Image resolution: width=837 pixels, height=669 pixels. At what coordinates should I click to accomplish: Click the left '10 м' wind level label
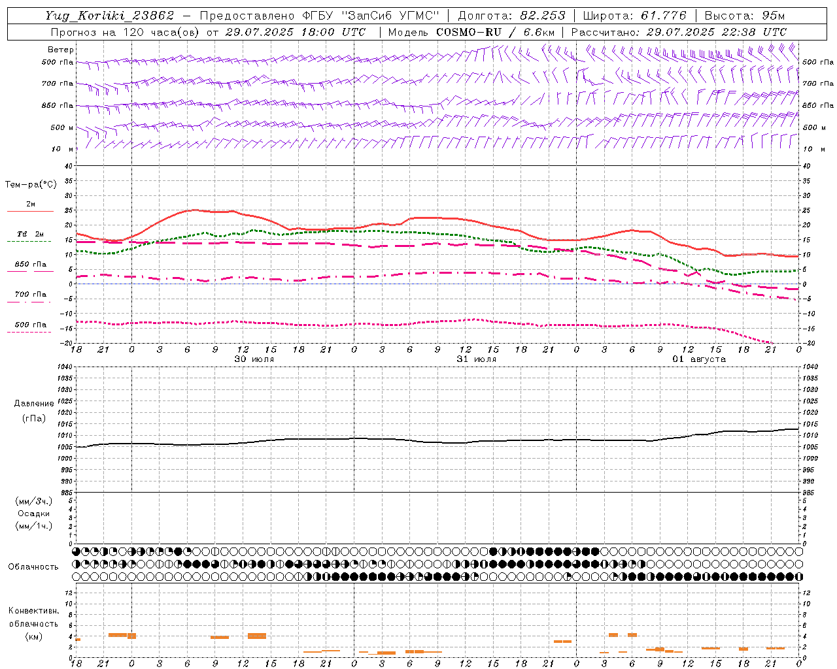point(63,149)
